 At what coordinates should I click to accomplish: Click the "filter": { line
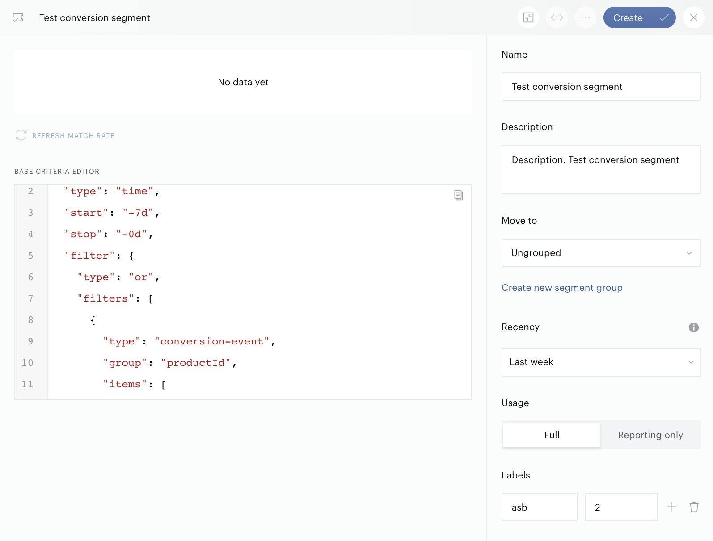(x=99, y=256)
